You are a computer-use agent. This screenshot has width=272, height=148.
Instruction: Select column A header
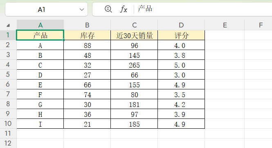(40, 25)
